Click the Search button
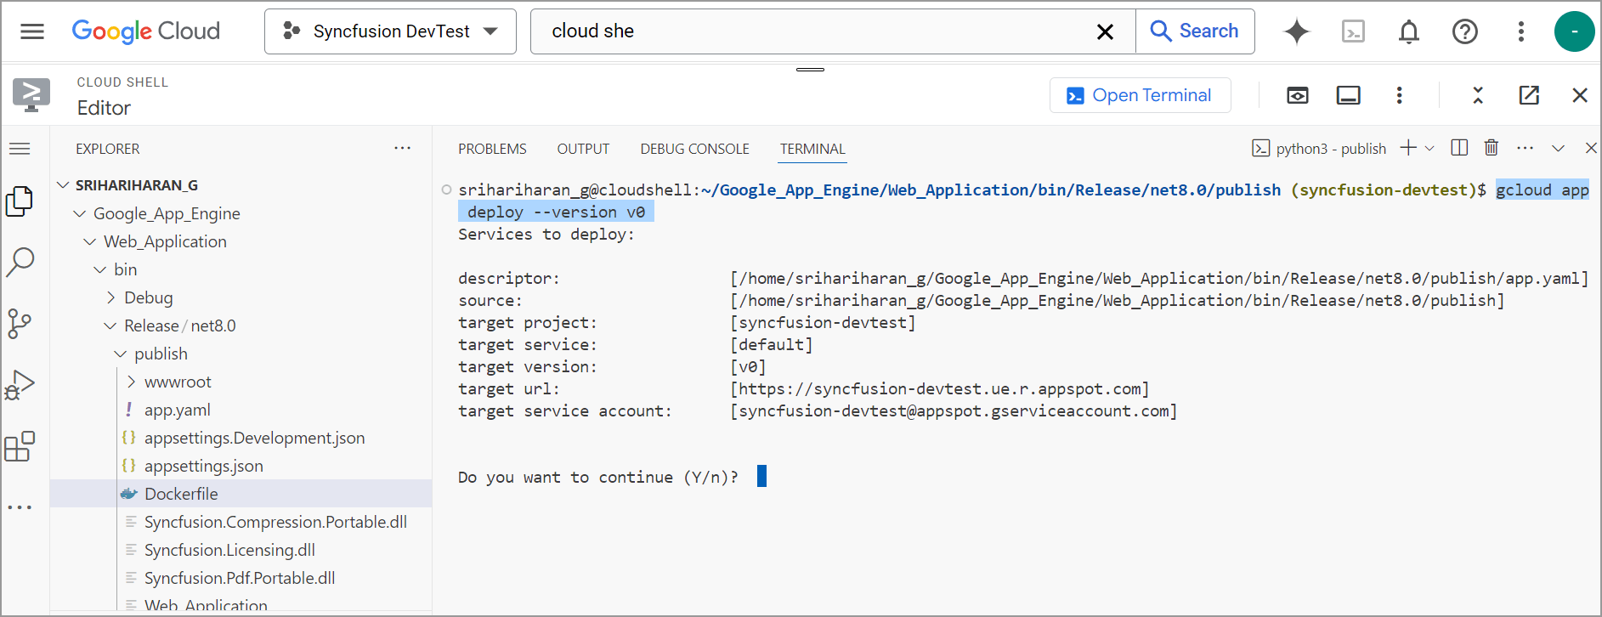The width and height of the screenshot is (1602, 617). tap(1194, 31)
